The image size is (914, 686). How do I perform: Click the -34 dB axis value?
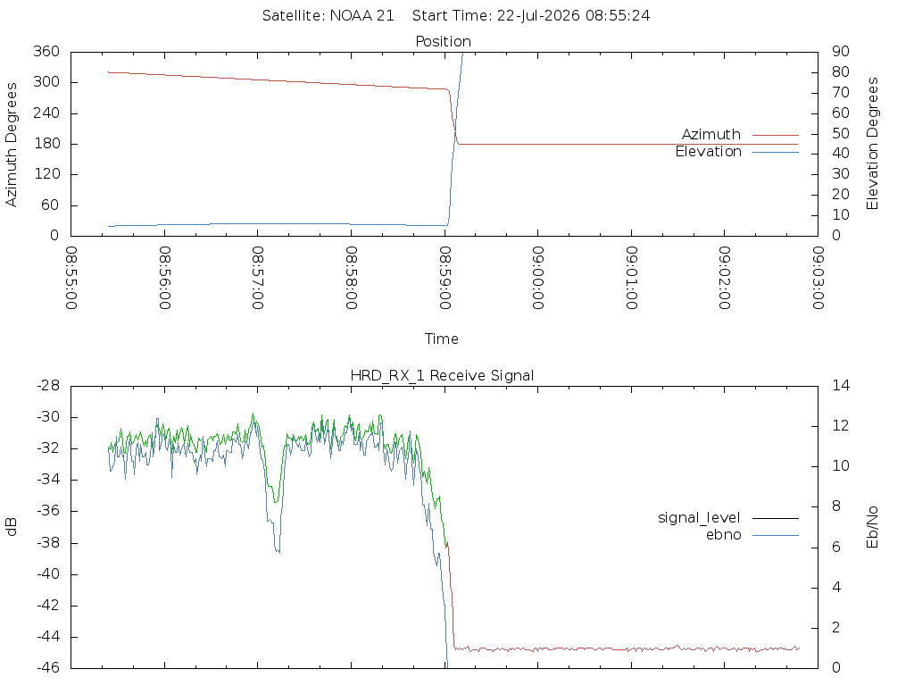tap(48, 480)
